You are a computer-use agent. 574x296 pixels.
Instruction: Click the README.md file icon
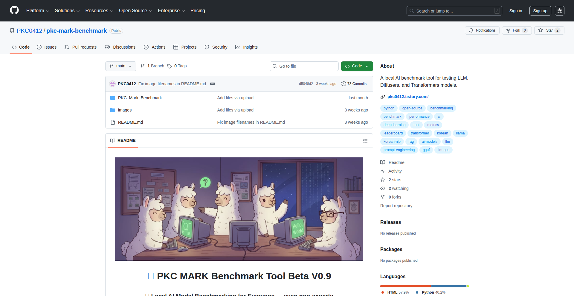pos(113,122)
